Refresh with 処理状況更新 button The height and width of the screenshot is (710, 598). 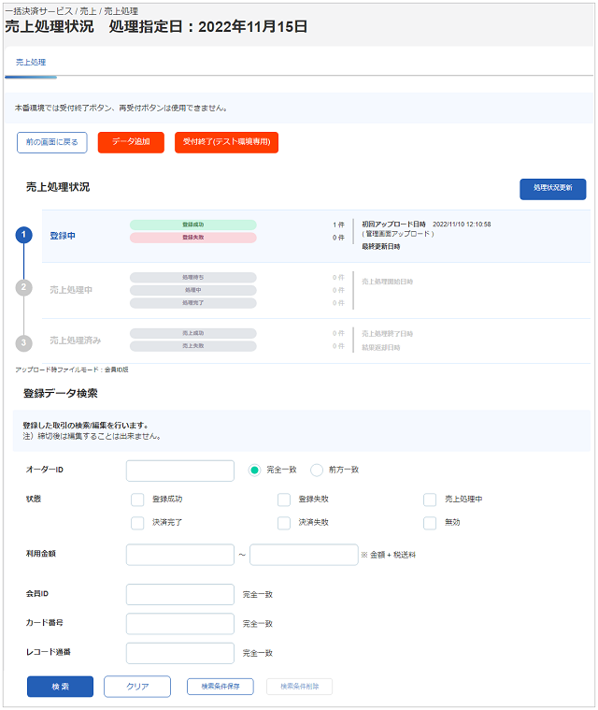[553, 189]
